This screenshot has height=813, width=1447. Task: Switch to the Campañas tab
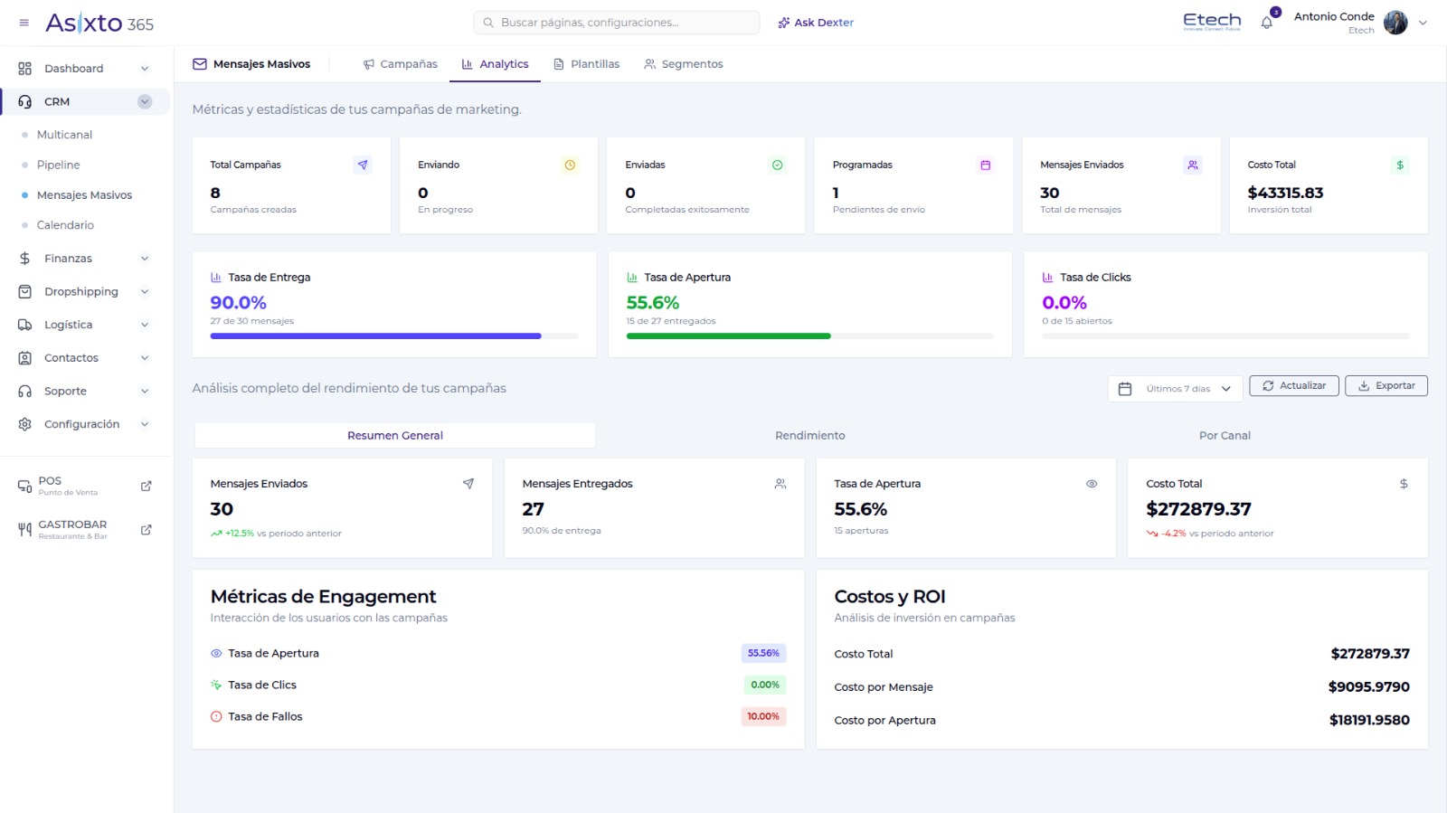point(400,64)
